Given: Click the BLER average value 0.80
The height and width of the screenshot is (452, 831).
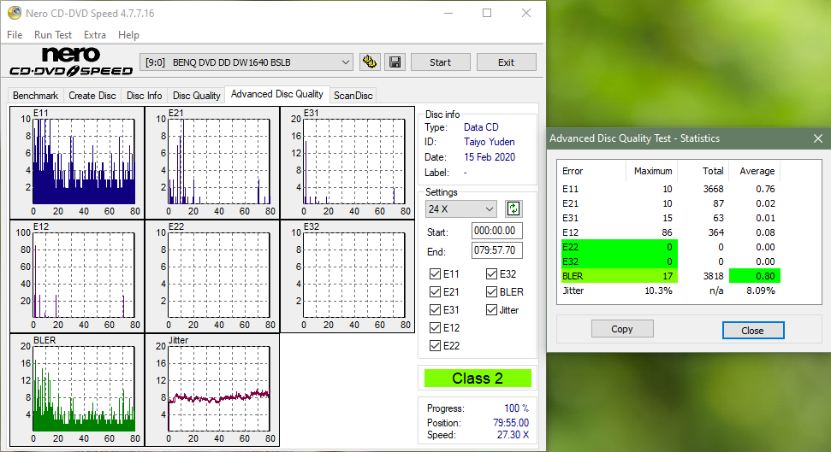Looking at the screenshot, I should pos(765,276).
